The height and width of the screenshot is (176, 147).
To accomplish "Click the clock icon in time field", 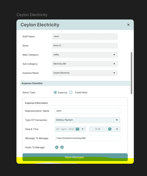I will coord(110,129).
